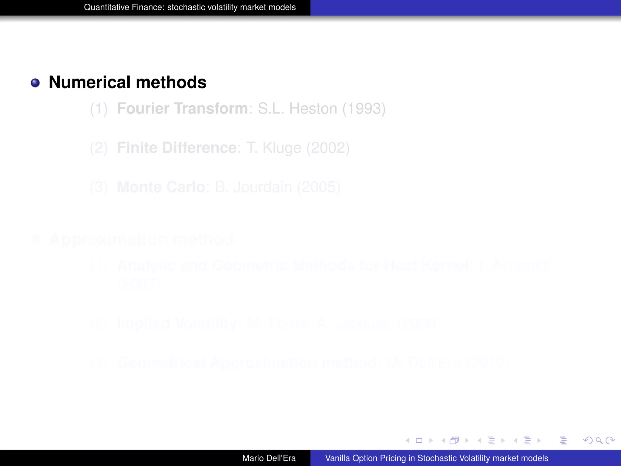
Task: Click author name 'Mario Dell'Era' in footer
Action: [269, 458]
